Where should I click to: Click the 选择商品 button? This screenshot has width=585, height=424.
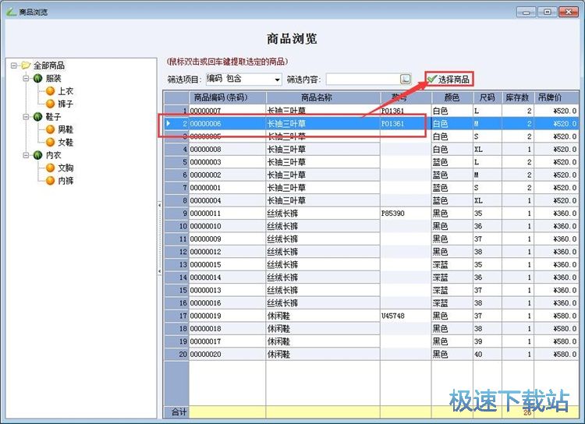449,79
